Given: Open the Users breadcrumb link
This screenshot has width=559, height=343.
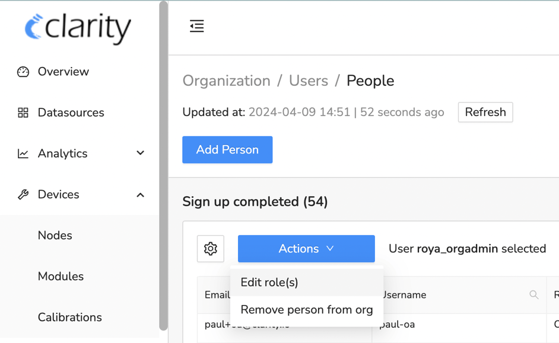Looking at the screenshot, I should (x=309, y=81).
